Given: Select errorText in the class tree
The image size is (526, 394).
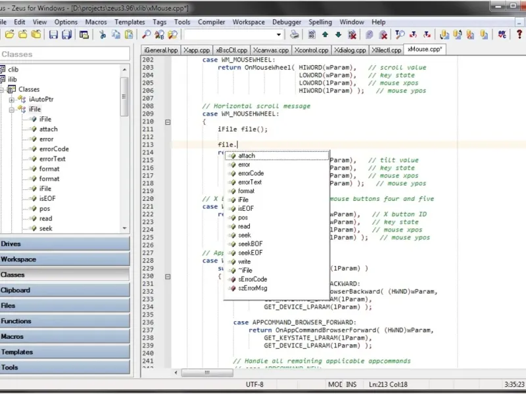Looking at the screenshot, I should [x=53, y=159].
